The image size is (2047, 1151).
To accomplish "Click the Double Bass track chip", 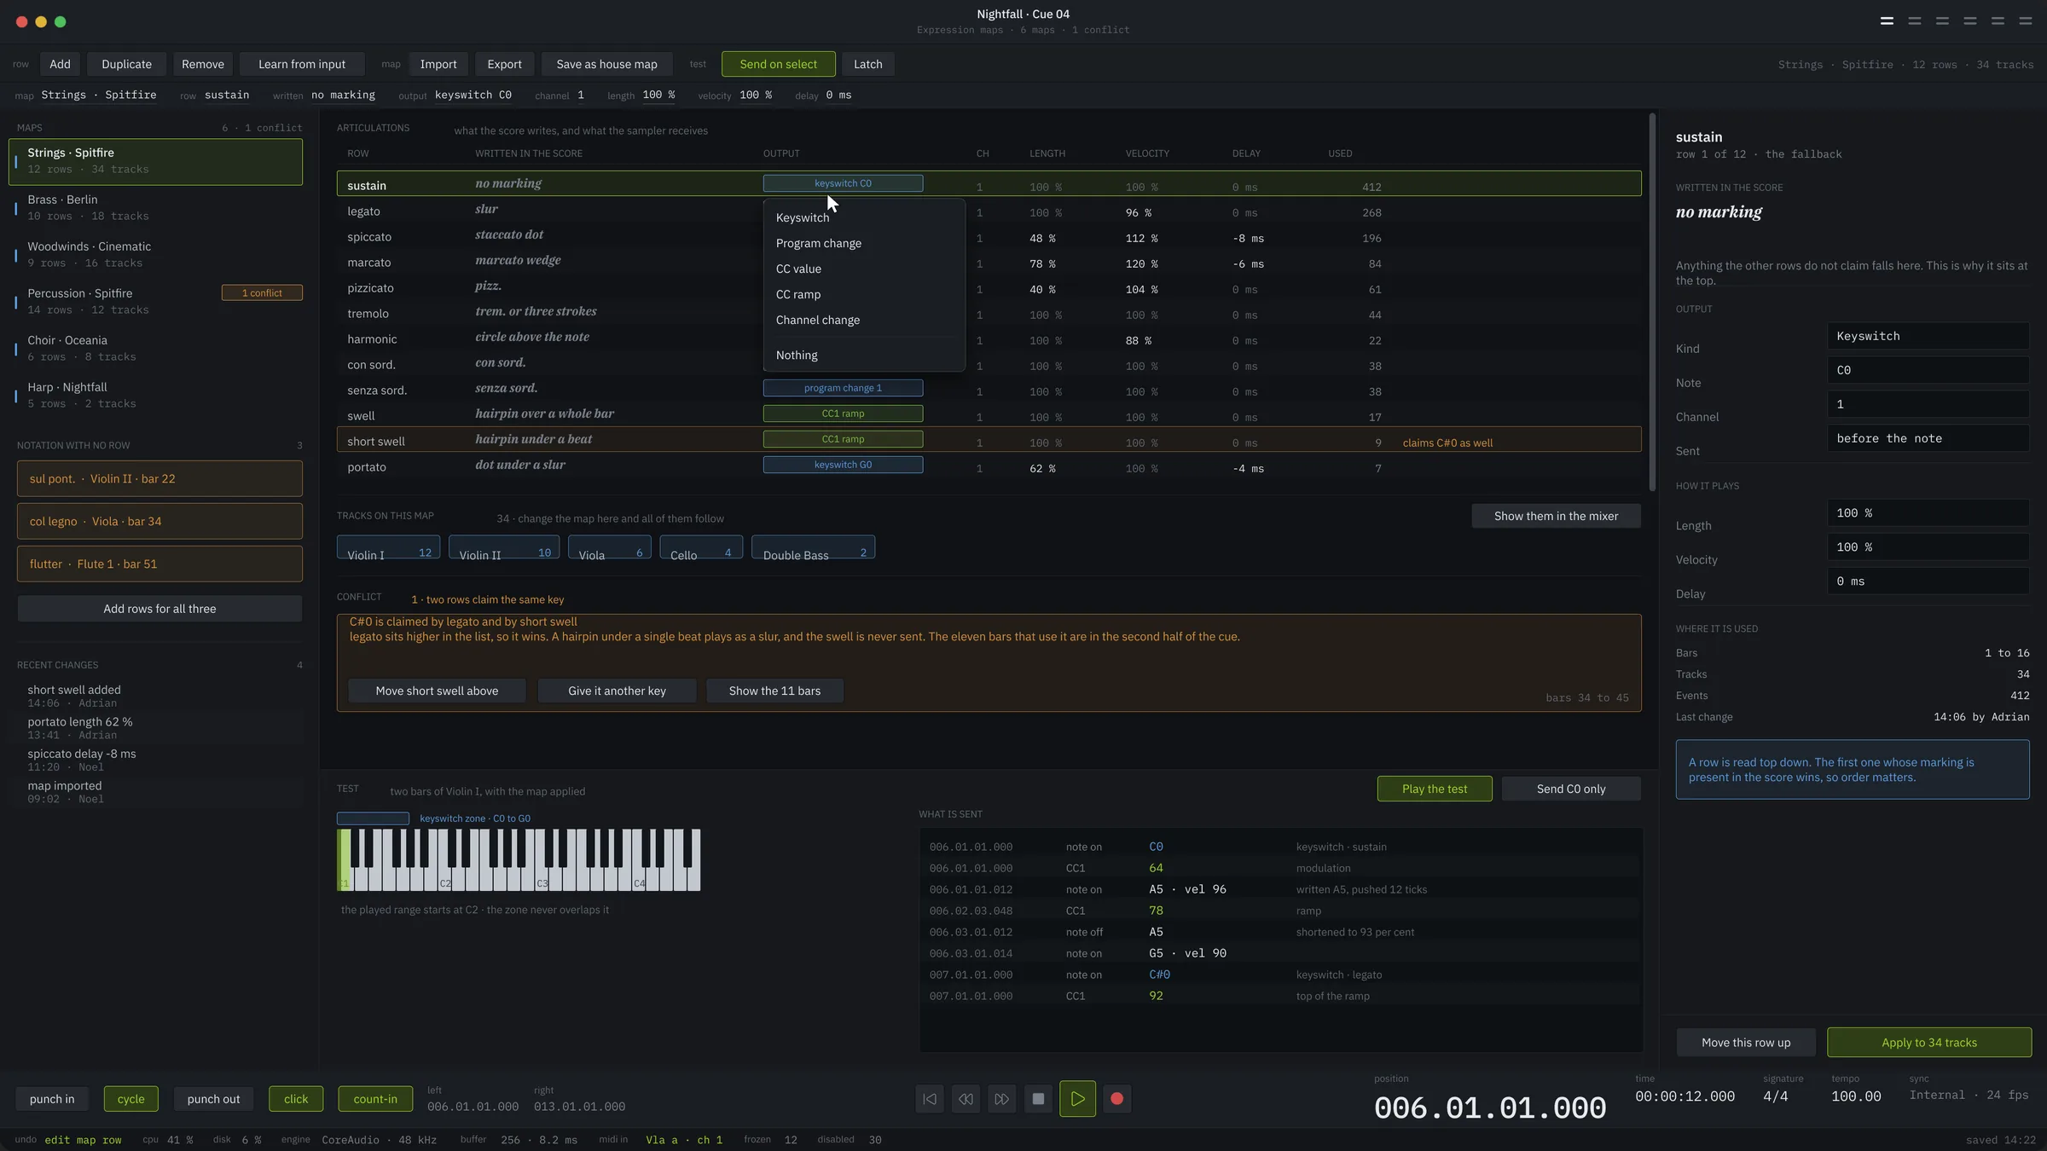I will coord(813,548).
